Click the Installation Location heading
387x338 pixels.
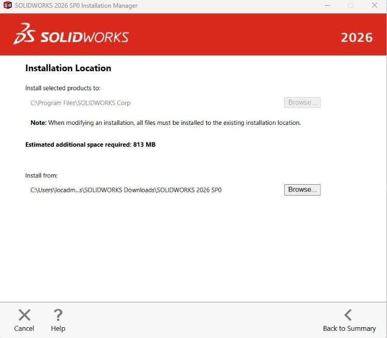click(x=68, y=68)
